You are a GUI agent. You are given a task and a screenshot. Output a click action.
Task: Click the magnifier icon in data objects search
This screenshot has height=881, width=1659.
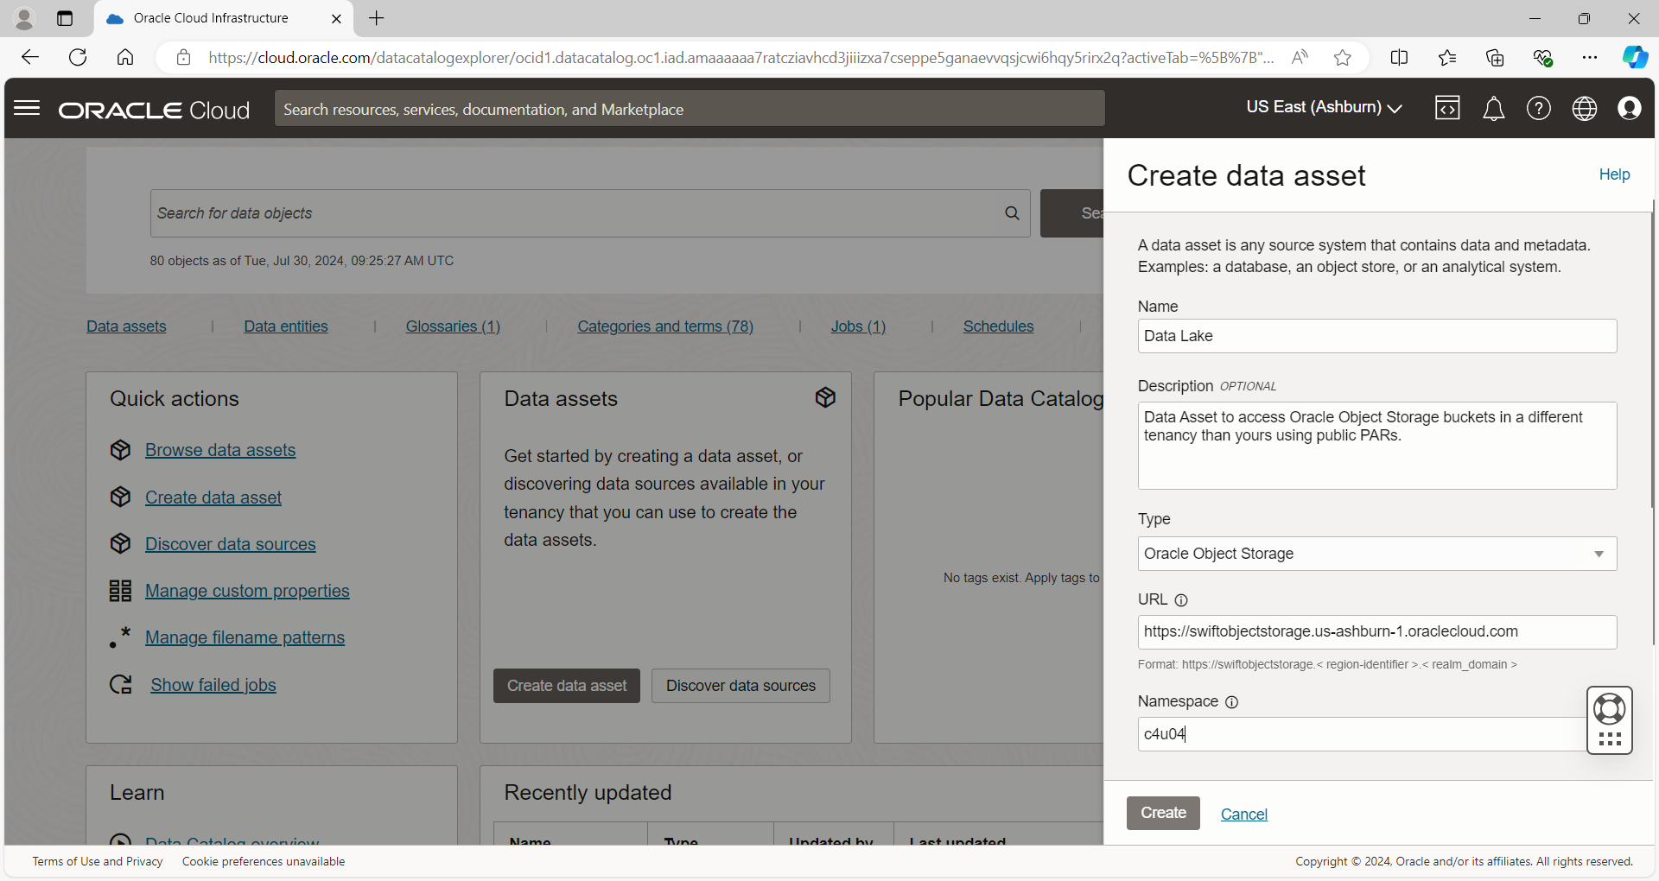(1012, 213)
